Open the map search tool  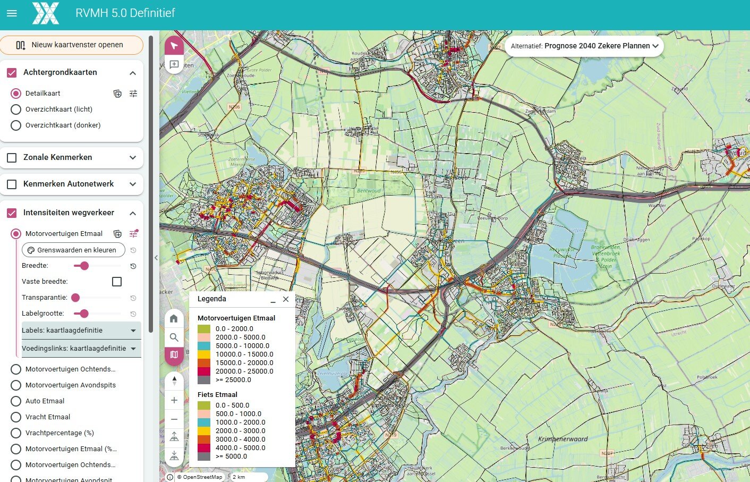coord(174,337)
